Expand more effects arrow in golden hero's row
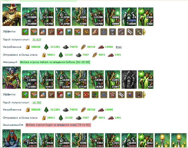Image resolution: width=188 pixels, height=148 pixels. tap(145, 32)
